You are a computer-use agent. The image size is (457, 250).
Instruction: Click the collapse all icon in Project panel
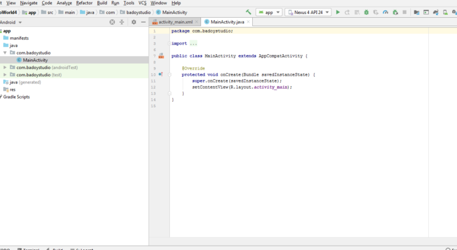pyautogui.click(x=122, y=22)
